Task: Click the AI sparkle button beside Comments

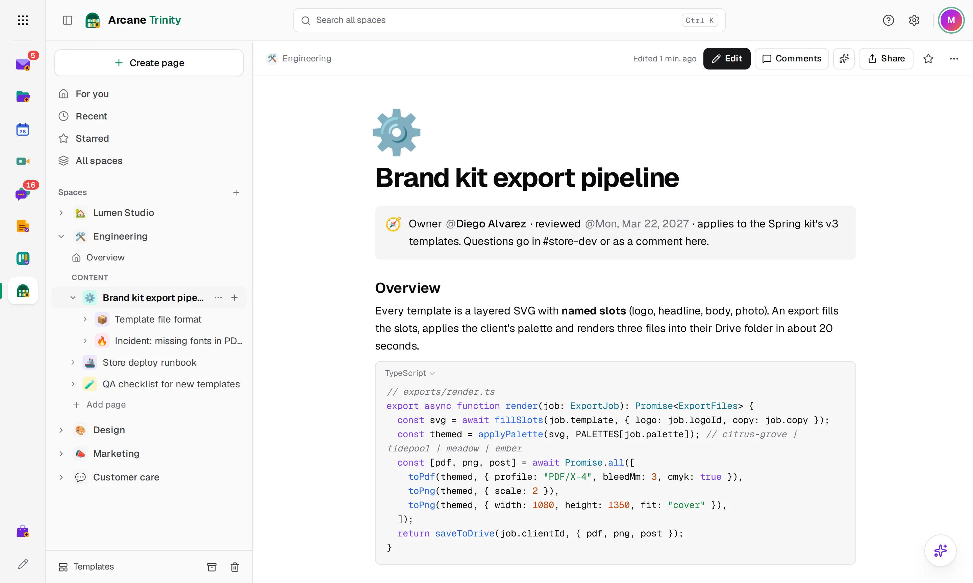Action: click(844, 58)
